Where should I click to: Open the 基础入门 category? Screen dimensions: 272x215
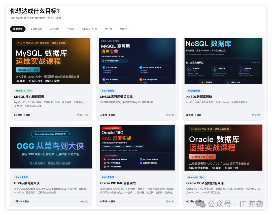click(x=124, y=29)
